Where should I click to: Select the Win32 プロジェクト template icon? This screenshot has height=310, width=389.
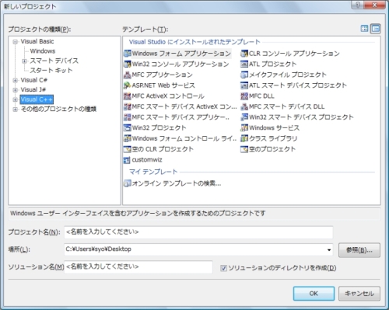[x=128, y=127]
